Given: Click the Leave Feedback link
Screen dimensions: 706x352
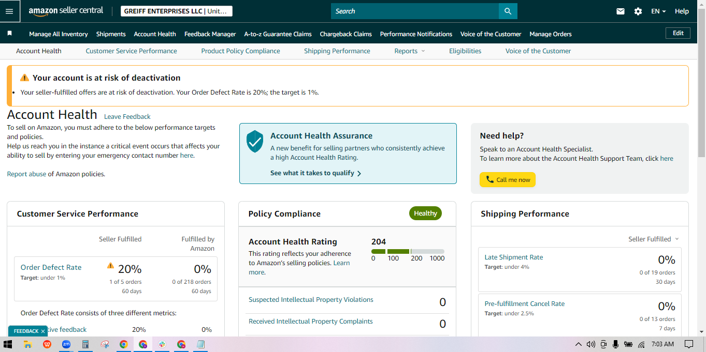Looking at the screenshot, I should (x=127, y=117).
